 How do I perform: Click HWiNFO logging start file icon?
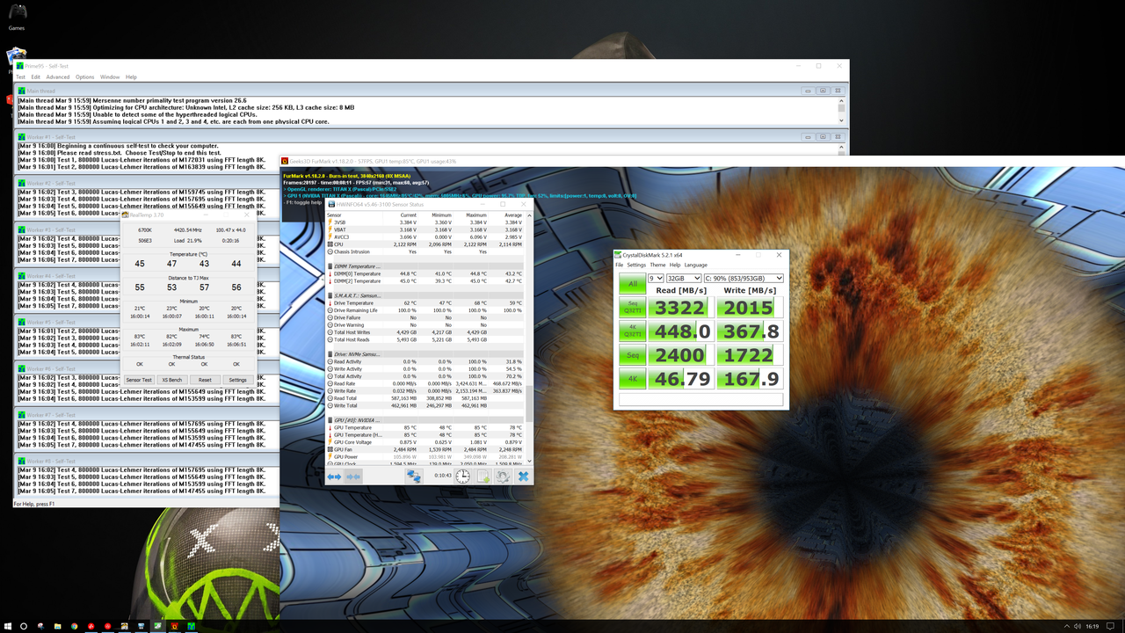pyautogui.click(x=483, y=477)
